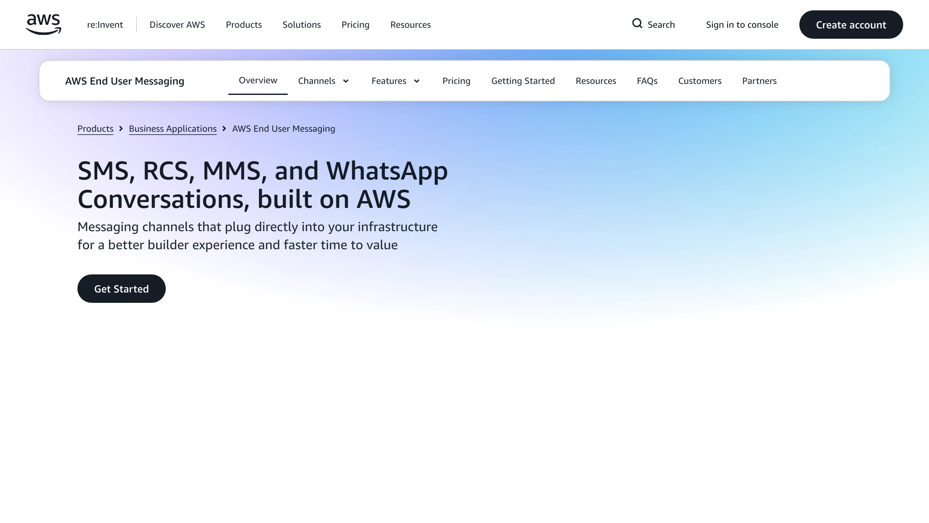Open the Getting Started tab

523,81
